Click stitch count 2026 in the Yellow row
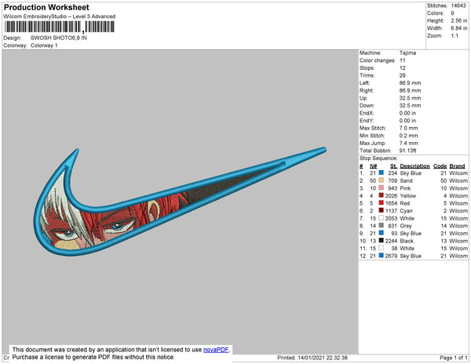 pyautogui.click(x=391, y=195)
